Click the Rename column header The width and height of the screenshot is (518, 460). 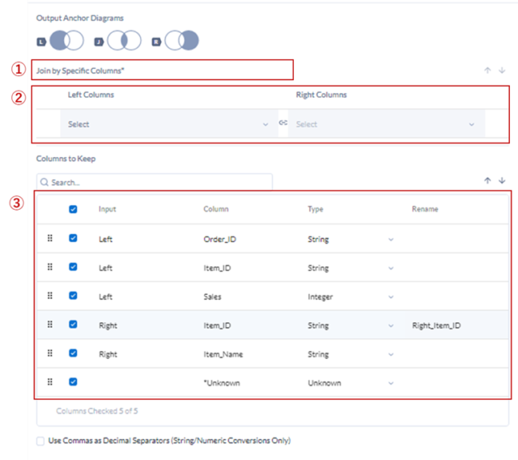(425, 209)
